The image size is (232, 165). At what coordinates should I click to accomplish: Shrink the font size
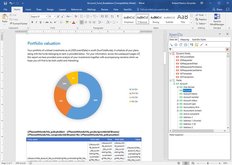(x=62, y=16)
